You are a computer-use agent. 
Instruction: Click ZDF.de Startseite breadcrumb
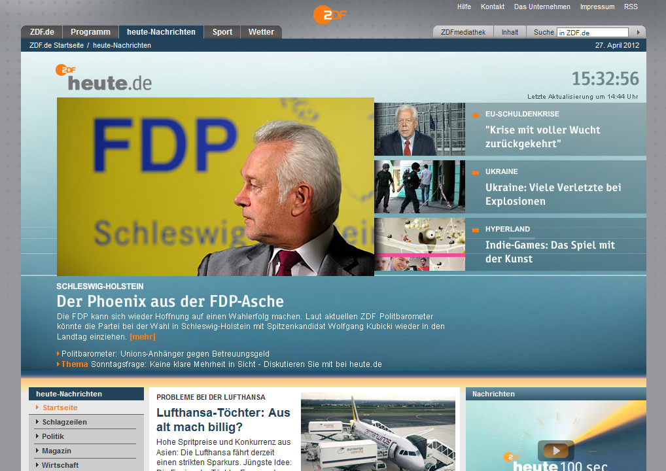point(56,45)
